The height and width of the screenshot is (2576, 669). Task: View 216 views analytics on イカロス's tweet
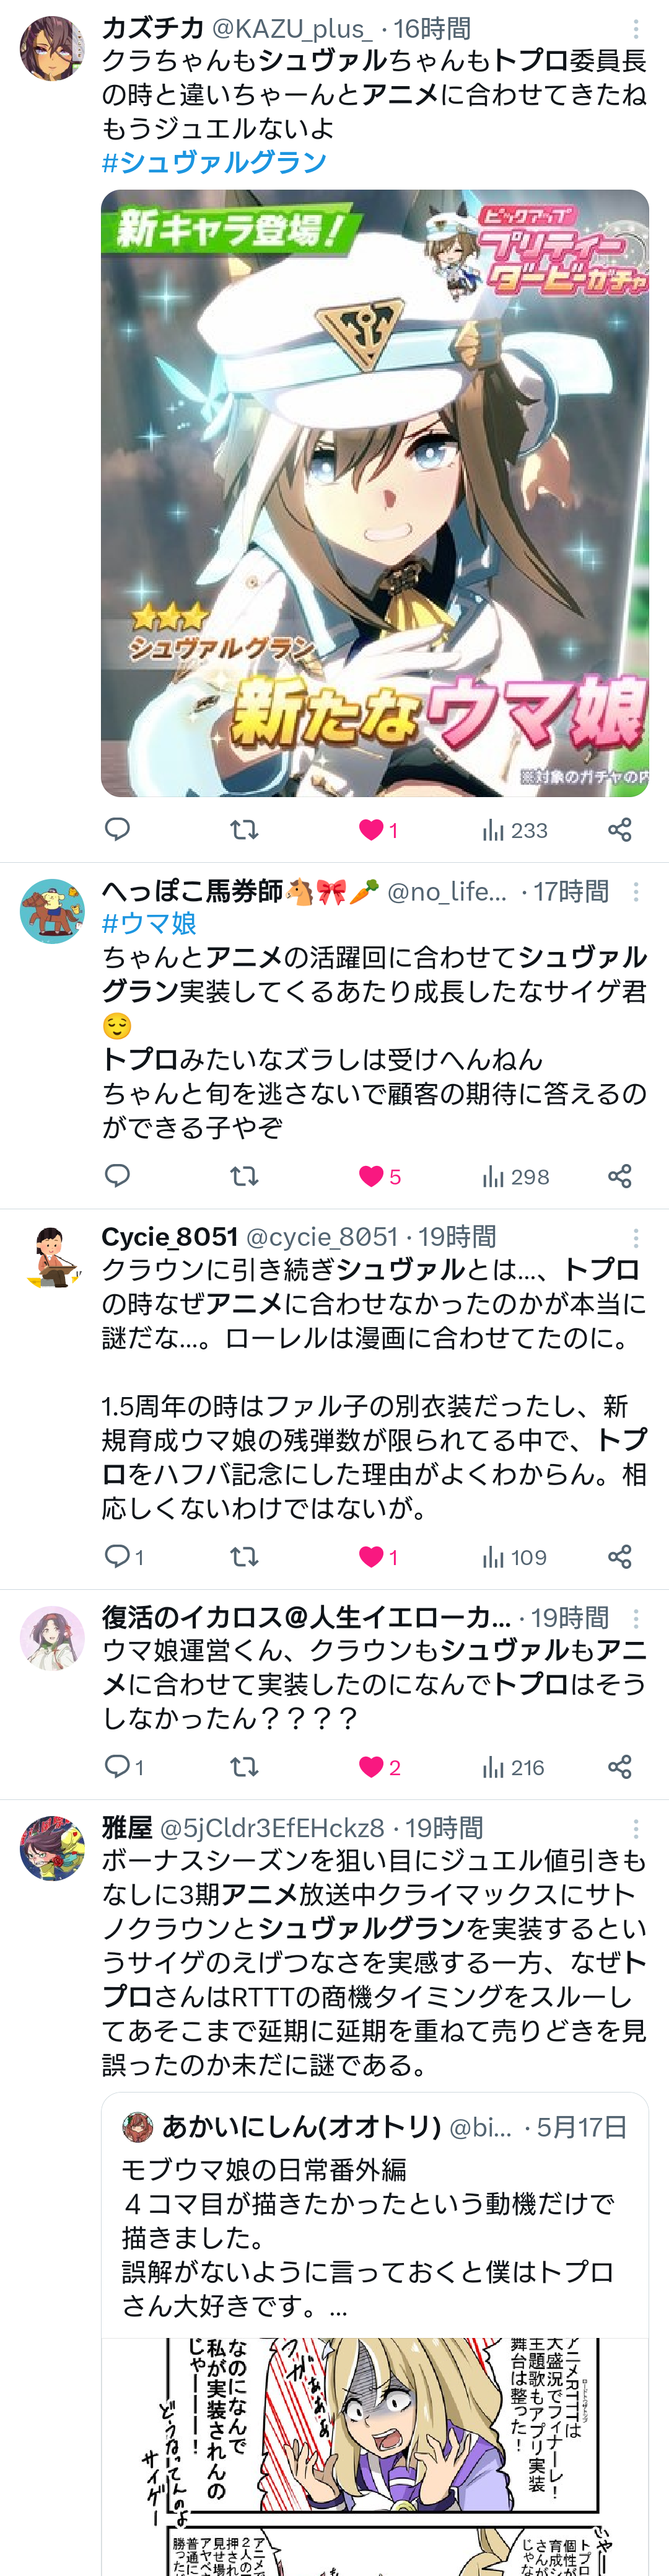[514, 1767]
